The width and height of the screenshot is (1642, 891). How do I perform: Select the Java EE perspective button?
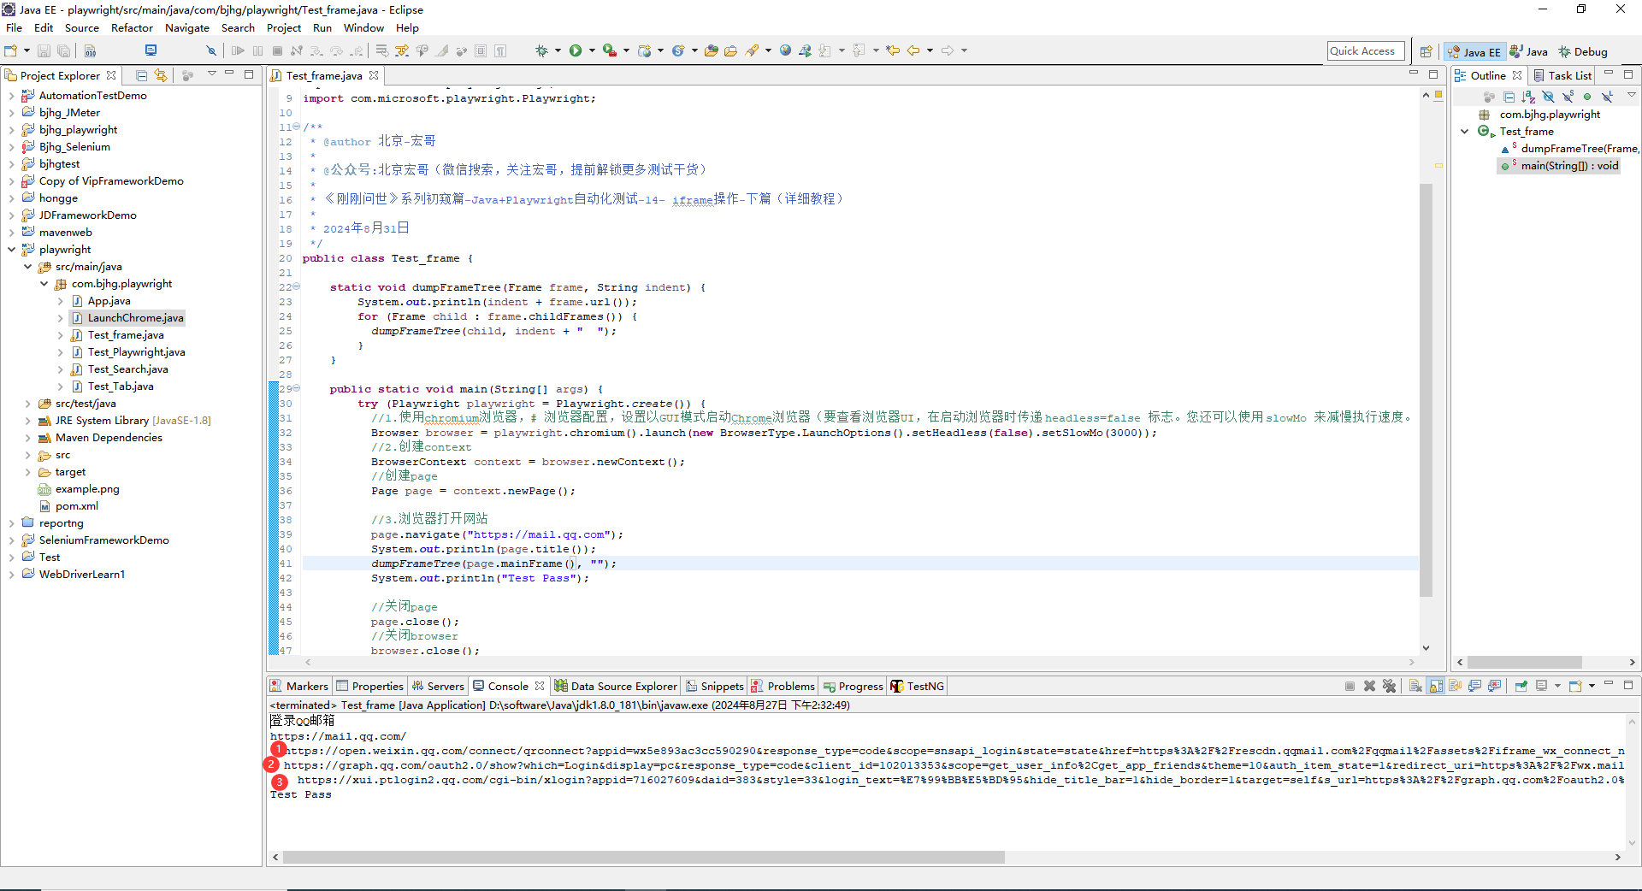pyautogui.click(x=1474, y=51)
